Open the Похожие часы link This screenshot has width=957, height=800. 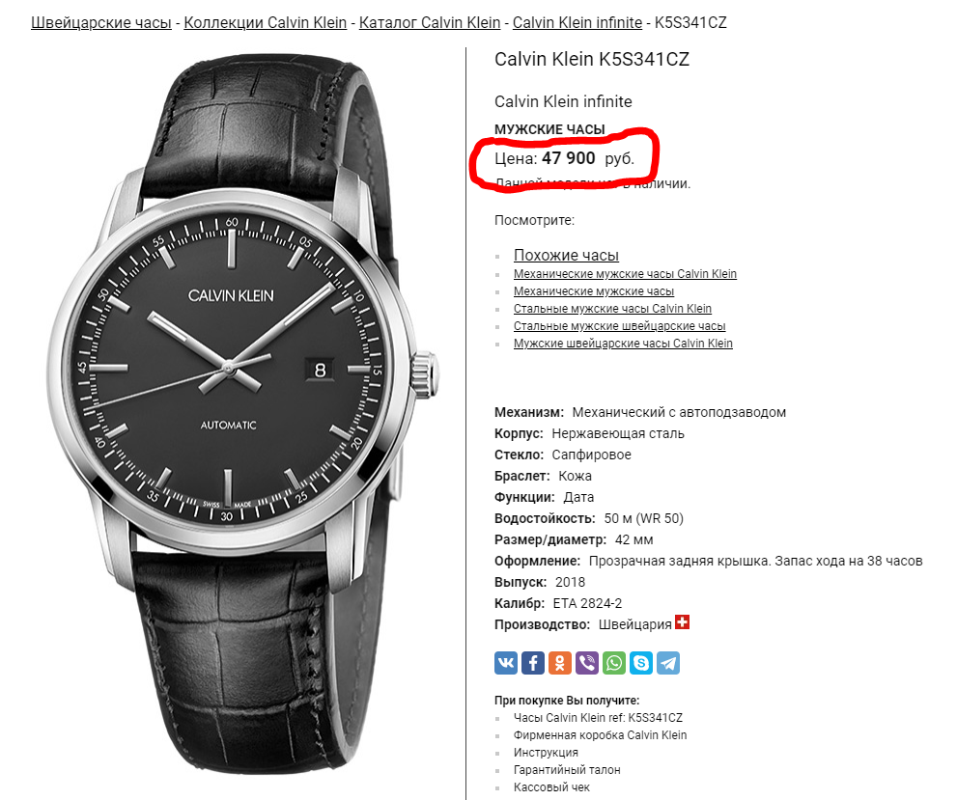point(567,255)
